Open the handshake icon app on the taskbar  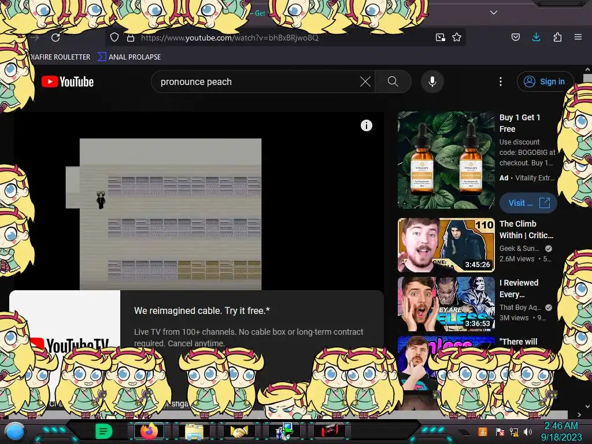click(239, 431)
